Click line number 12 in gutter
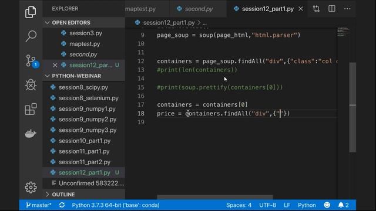 click(141, 61)
